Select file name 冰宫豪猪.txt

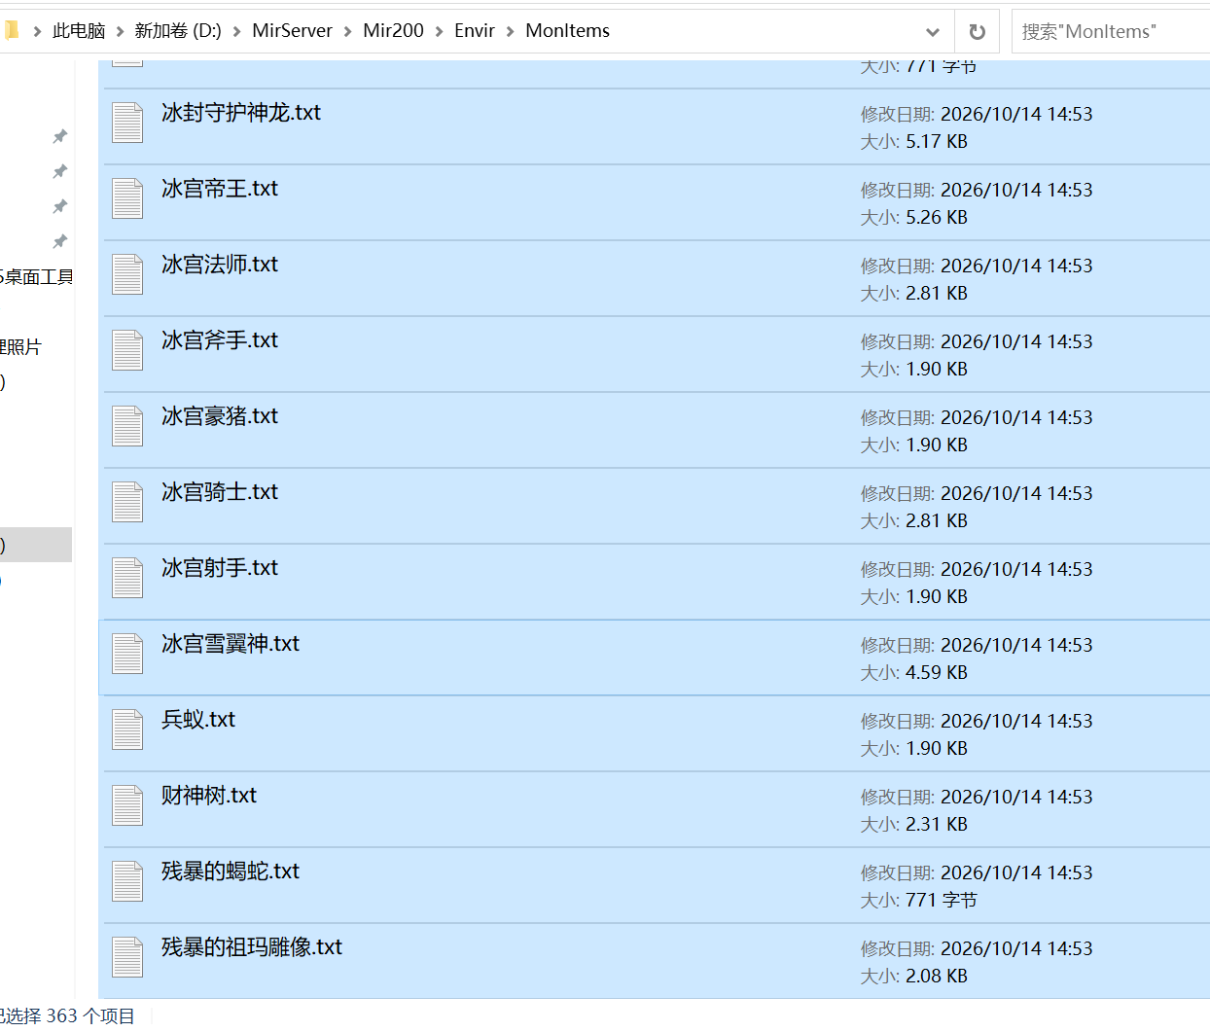click(220, 416)
